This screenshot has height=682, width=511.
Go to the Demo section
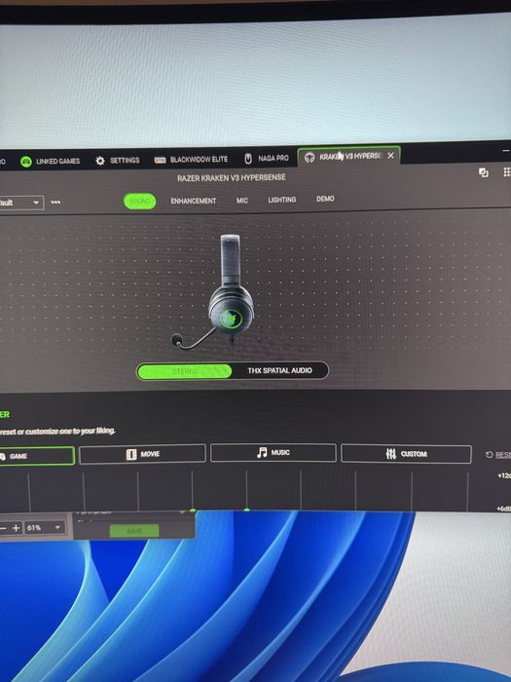[325, 199]
